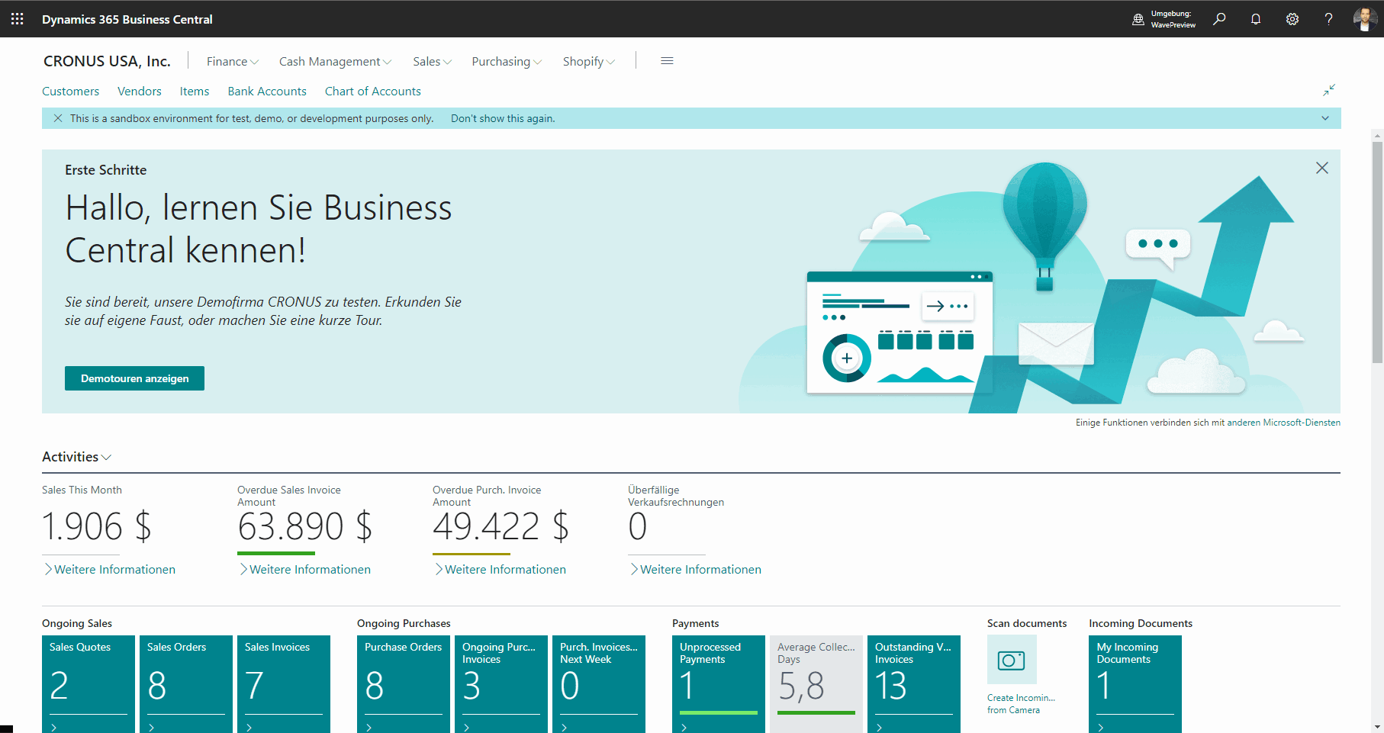
Task: Expand the Shopify menu
Action: [589, 61]
